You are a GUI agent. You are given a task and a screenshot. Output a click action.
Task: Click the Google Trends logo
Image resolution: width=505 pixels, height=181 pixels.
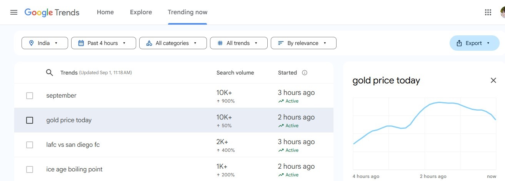pyautogui.click(x=52, y=12)
